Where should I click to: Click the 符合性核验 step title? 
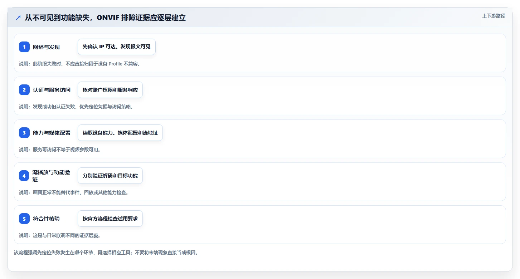tap(46, 219)
